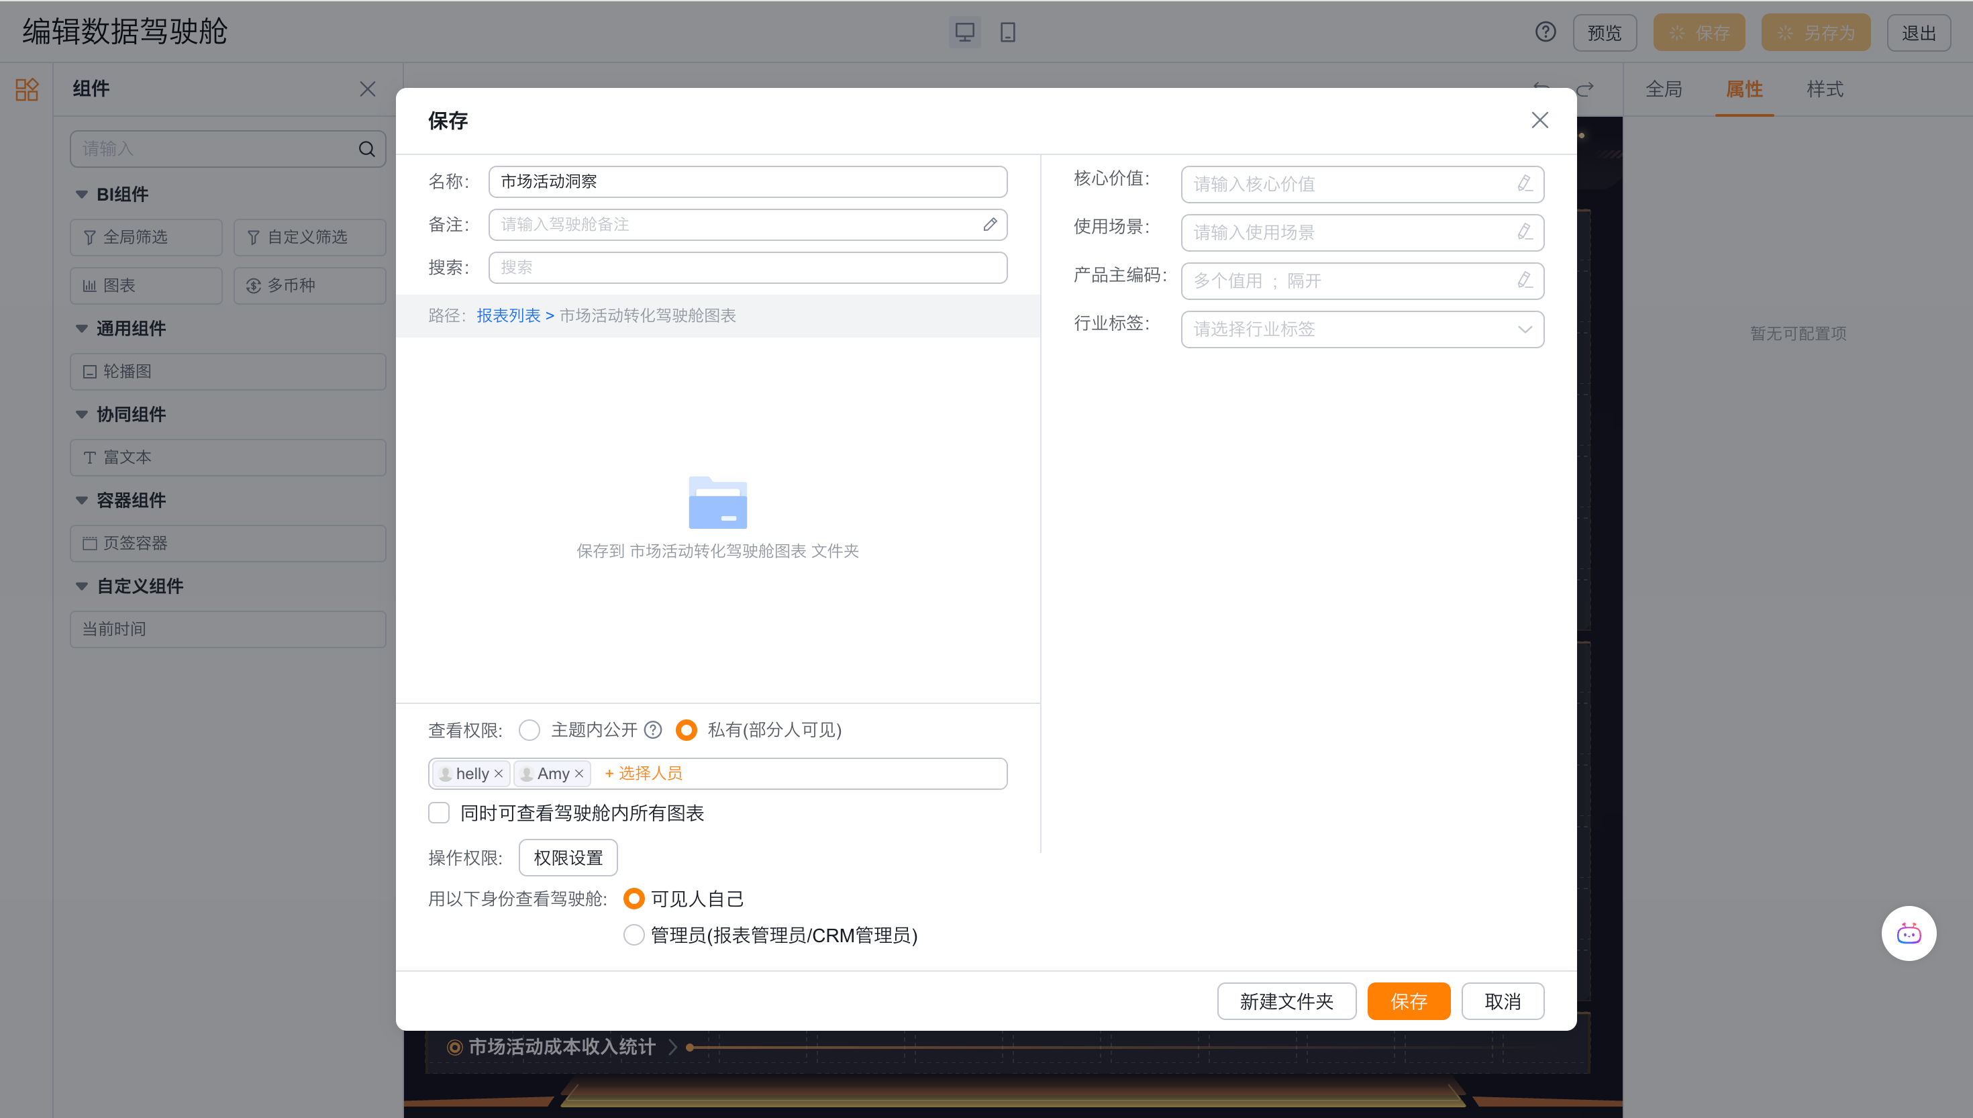Click the help icon next to 主题内公开
The image size is (1973, 1118).
click(652, 729)
